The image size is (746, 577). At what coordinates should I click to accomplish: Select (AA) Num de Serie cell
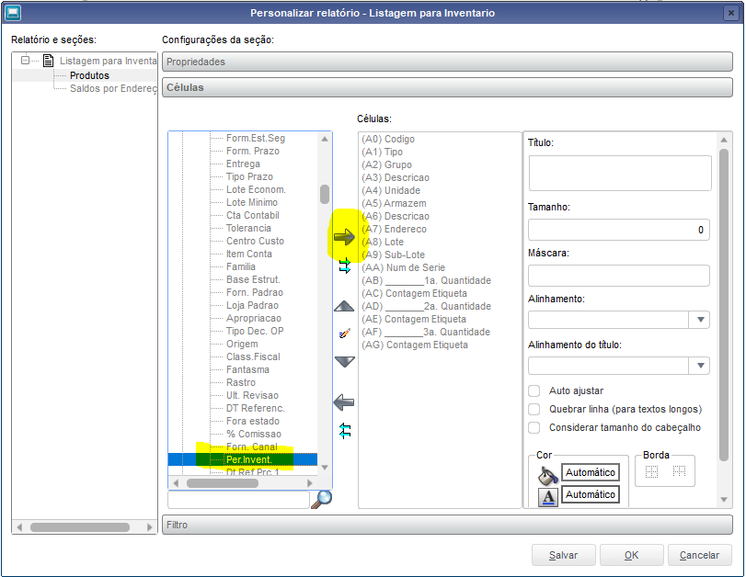[x=404, y=267]
